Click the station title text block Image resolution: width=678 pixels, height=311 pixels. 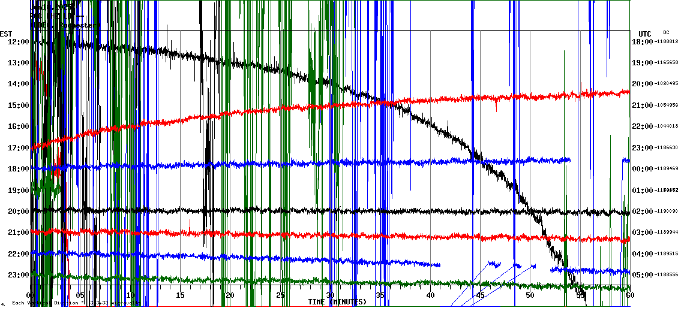(x=63, y=16)
